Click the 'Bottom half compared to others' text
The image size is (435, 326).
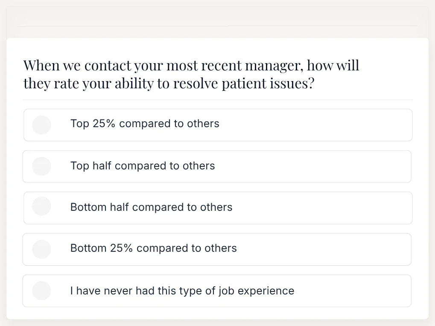151,207
